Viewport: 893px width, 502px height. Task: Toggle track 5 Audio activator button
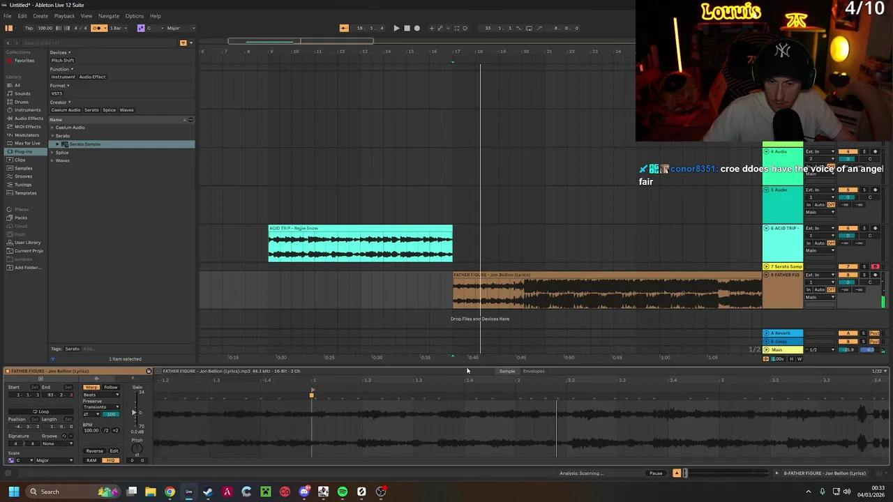(x=848, y=190)
